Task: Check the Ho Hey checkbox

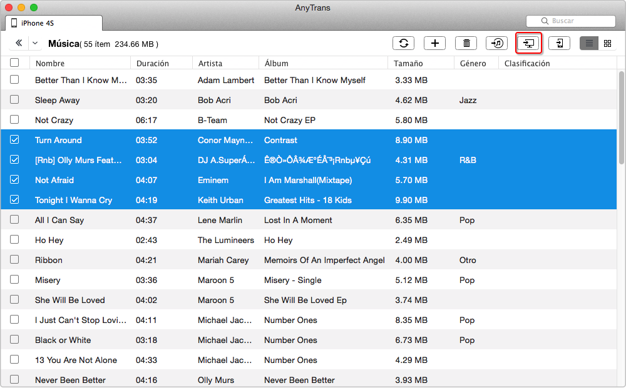Action: click(x=14, y=239)
